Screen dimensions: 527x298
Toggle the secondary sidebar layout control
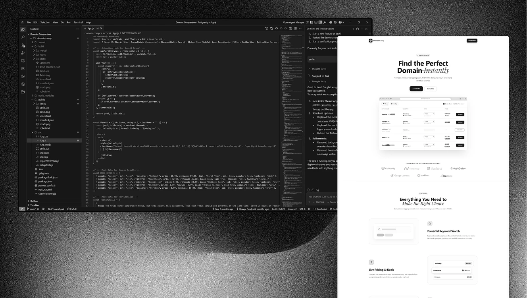click(320, 22)
